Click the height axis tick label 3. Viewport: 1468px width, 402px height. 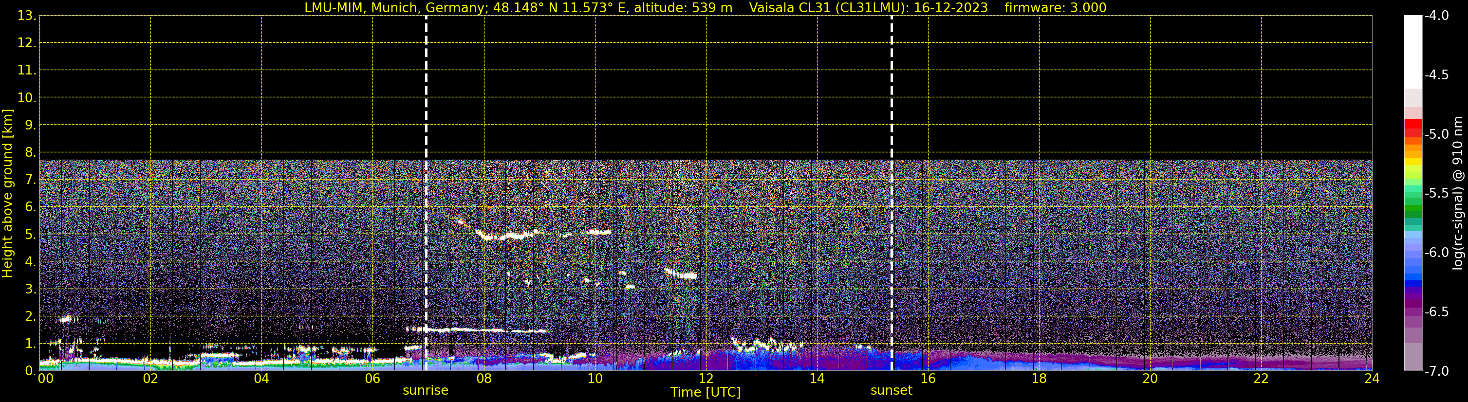[31, 289]
